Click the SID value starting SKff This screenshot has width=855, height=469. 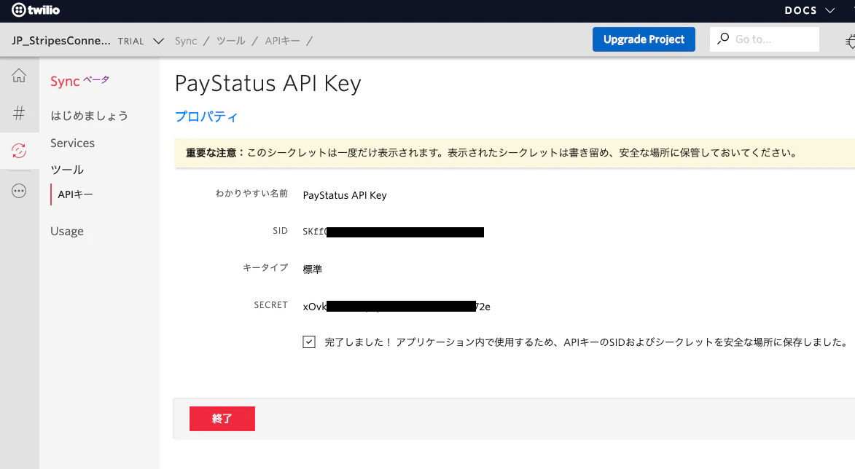(393, 232)
